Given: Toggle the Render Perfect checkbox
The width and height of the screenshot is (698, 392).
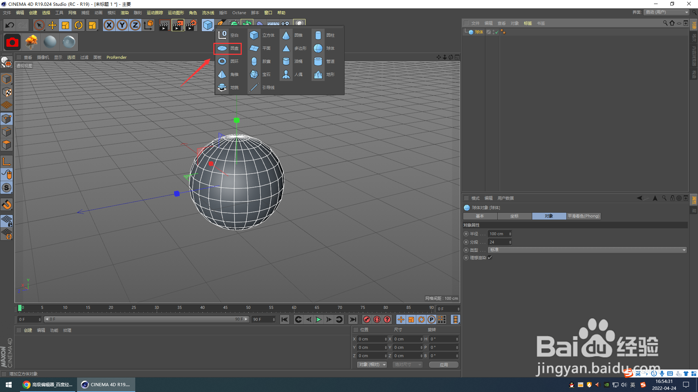Looking at the screenshot, I should 490,258.
